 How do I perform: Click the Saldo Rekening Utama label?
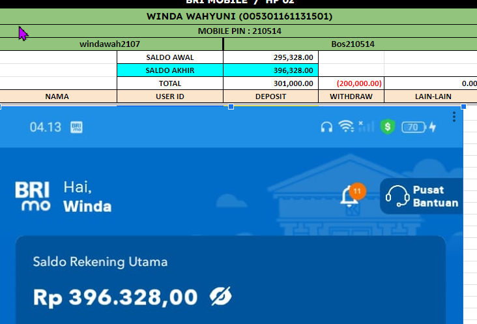coord(100,262)
